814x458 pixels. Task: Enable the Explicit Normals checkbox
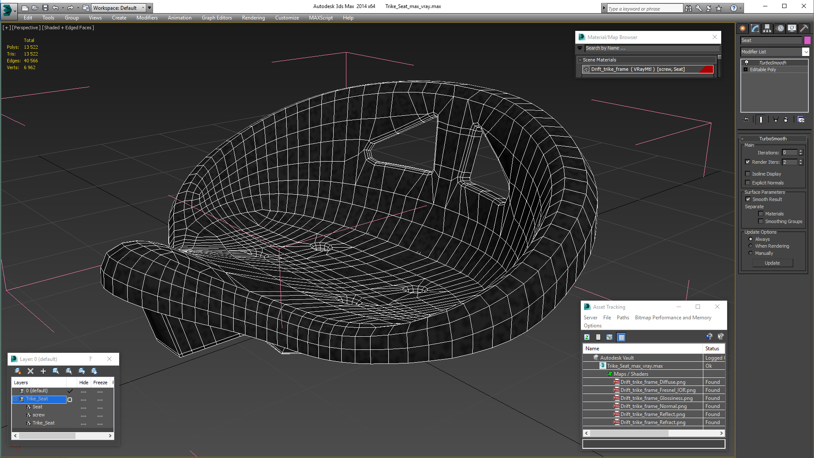tap(748, 182)
